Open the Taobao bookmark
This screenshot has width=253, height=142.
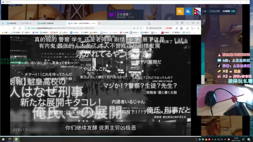[x=54, y=33]
